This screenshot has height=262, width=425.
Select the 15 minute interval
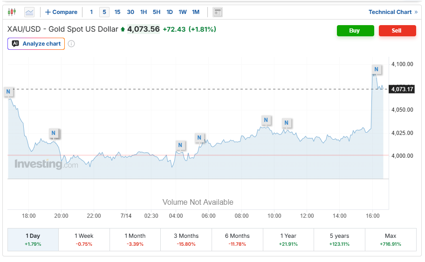[117, 12]
